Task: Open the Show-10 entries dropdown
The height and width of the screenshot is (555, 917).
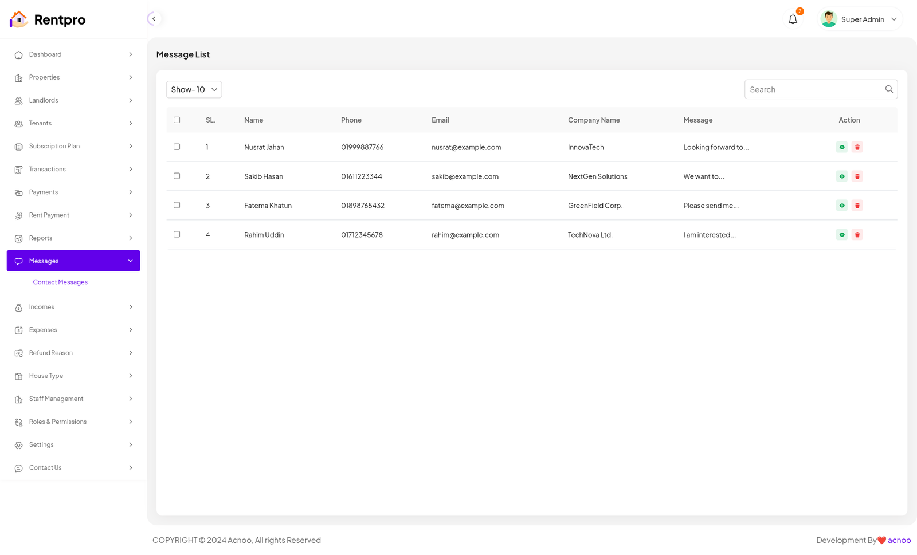Action: (194, 89)
